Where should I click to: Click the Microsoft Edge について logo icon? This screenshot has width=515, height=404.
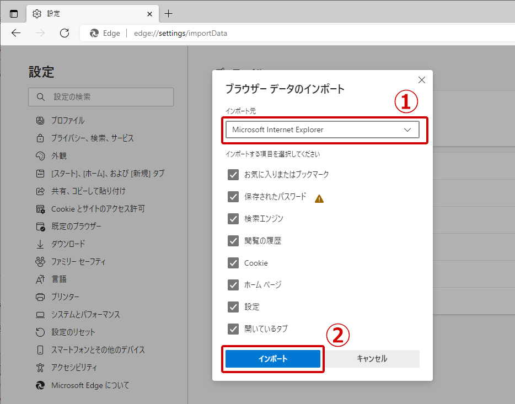tap(40, 385)
